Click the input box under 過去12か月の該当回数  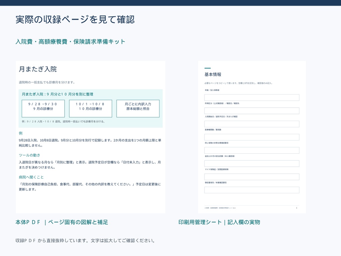pyautogui.click(x=252, y=163)
